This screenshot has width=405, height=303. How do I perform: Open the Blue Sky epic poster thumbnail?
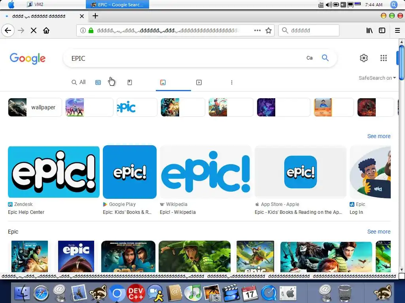point(76,256)
